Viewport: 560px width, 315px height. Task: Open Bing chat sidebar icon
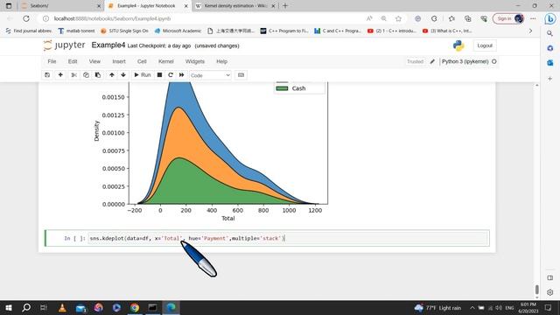pos(550,19)
